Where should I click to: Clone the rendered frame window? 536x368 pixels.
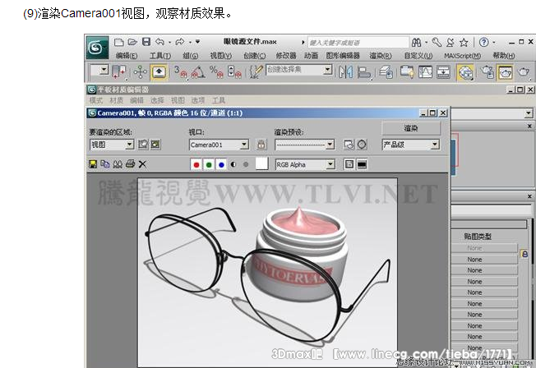click(118, 164)
